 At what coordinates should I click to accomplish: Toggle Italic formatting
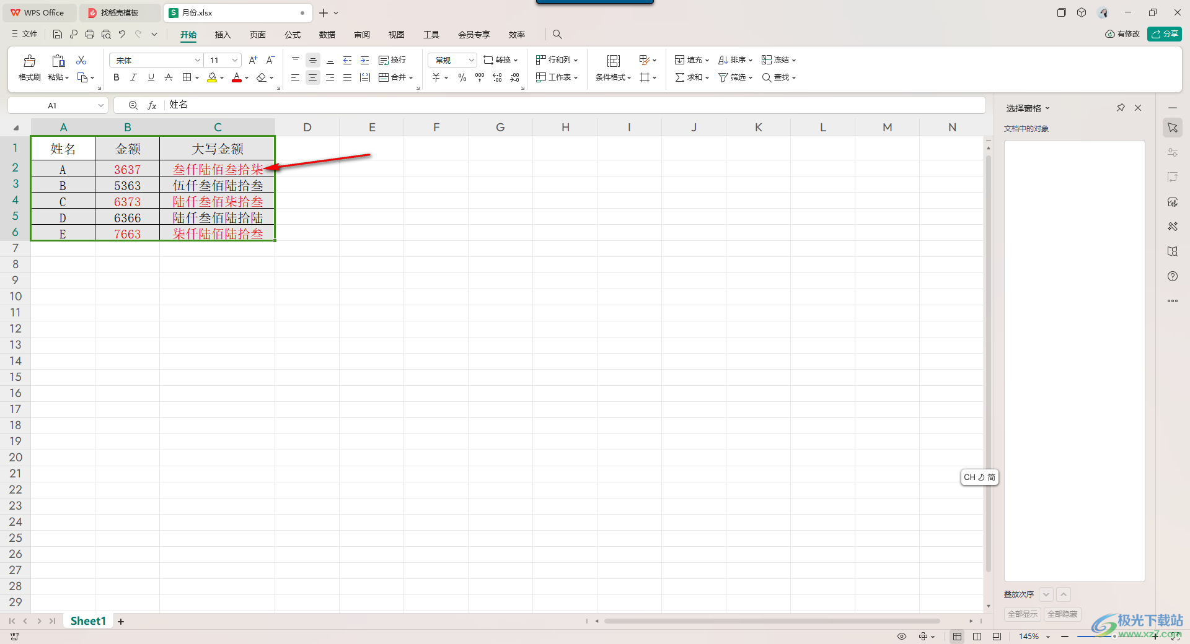(x=134, y=77)
